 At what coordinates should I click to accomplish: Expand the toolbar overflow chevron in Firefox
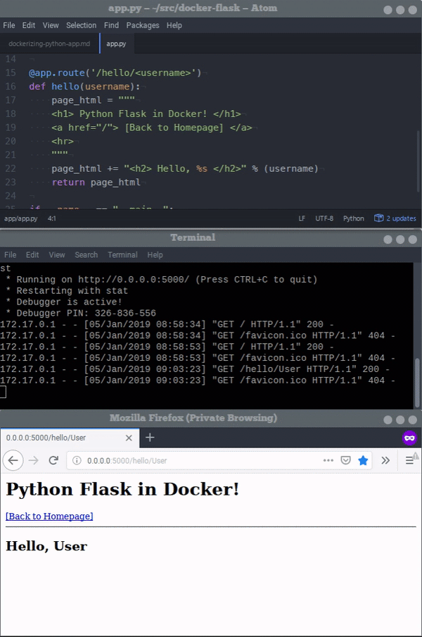pos(385,460)
